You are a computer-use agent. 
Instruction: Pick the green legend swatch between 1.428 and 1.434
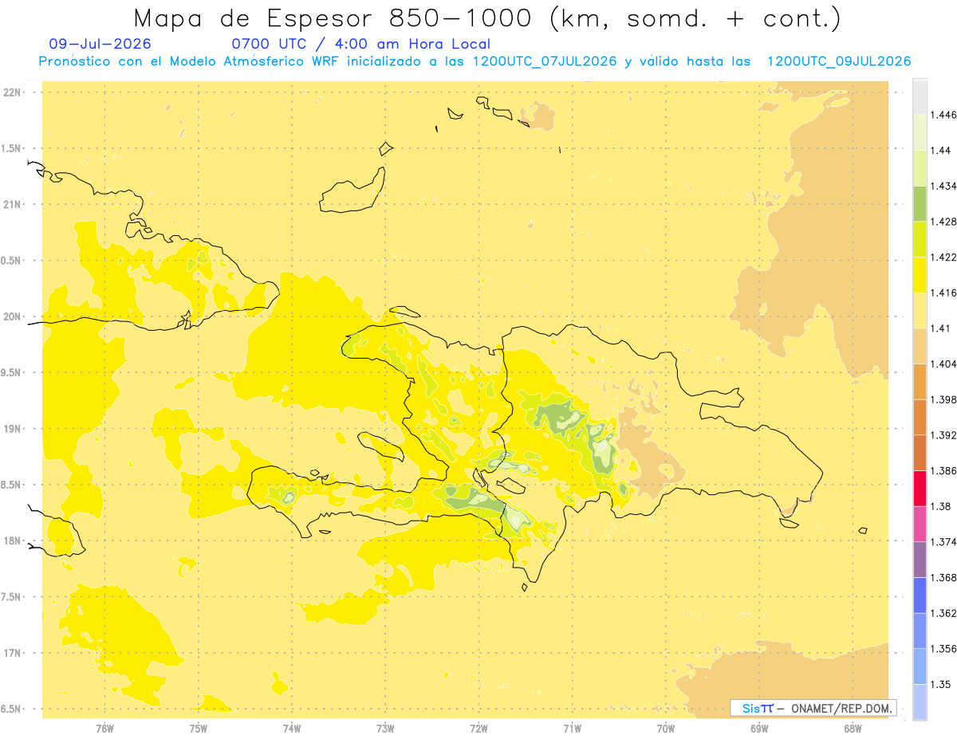click(920, 203)
